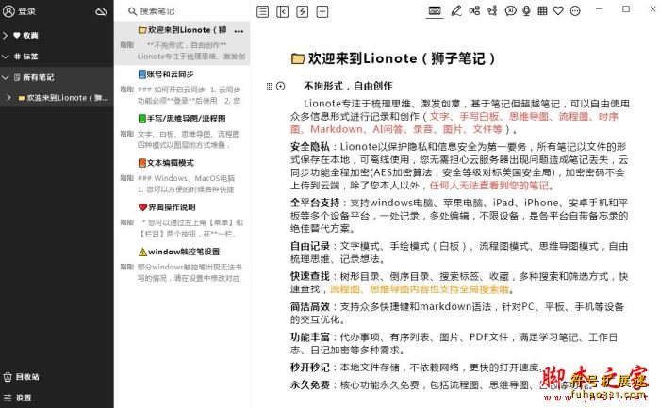Click the cloud sync disabled icon
This screenshot has height=408, width=660.
(101, 11)
